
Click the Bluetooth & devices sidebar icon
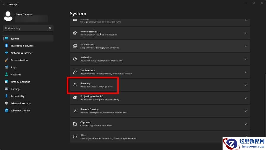click(x=6, y=46)
